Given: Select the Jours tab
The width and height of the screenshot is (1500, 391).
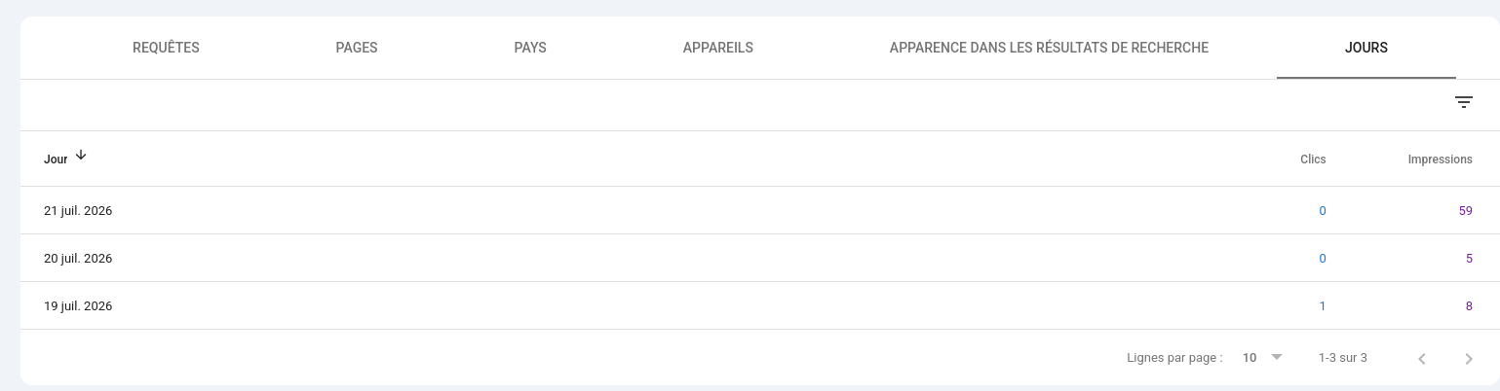Looking at the screenshot, I should point(1365,48).
